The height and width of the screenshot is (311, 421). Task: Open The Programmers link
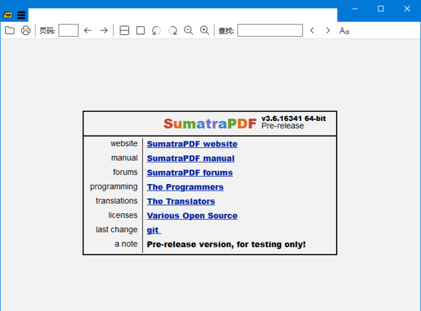(185, 187)
